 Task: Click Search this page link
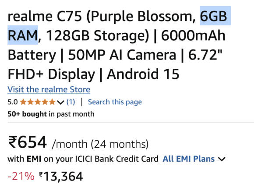(x=115, y=102)
